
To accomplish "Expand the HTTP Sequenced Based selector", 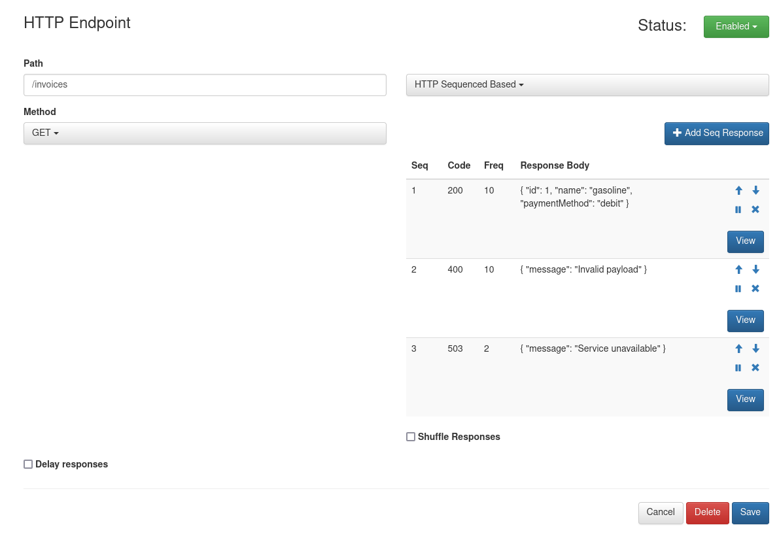I will pyautogui.click(x=587, y=84).
